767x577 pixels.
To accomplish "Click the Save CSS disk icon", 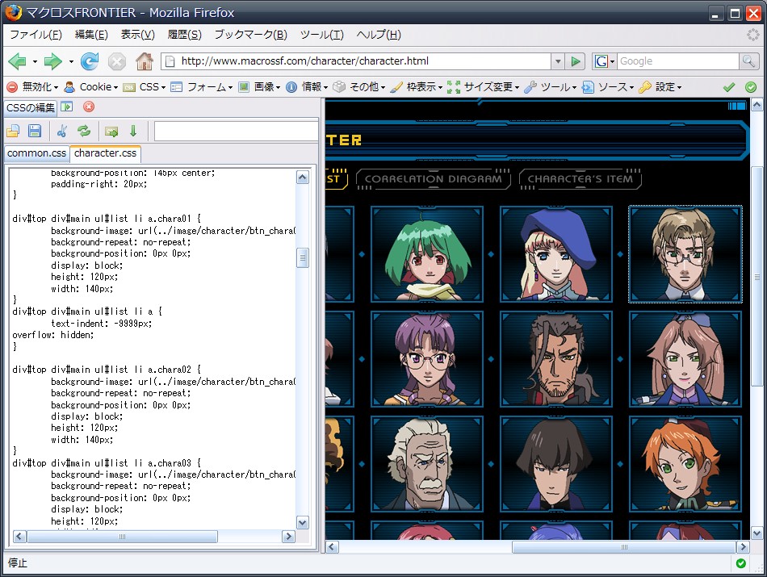I will pyautogui.click(x=35, y=131).
